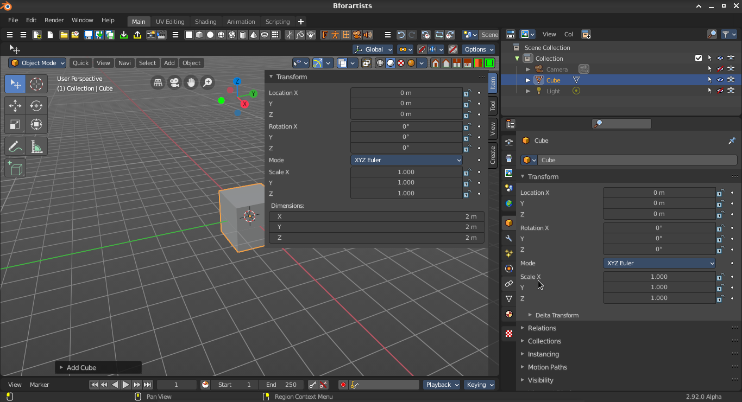Click the Options button in viewport header
Viewport: 742px width, 402px height.
tap(479, 49)
